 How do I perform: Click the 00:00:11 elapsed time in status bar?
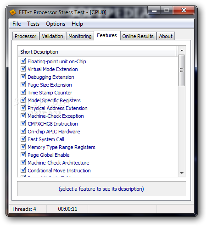point(67,209)
